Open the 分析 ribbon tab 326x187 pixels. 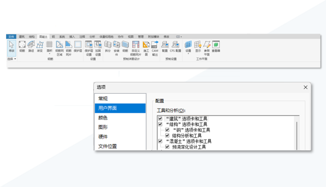[x=92, y=37]
